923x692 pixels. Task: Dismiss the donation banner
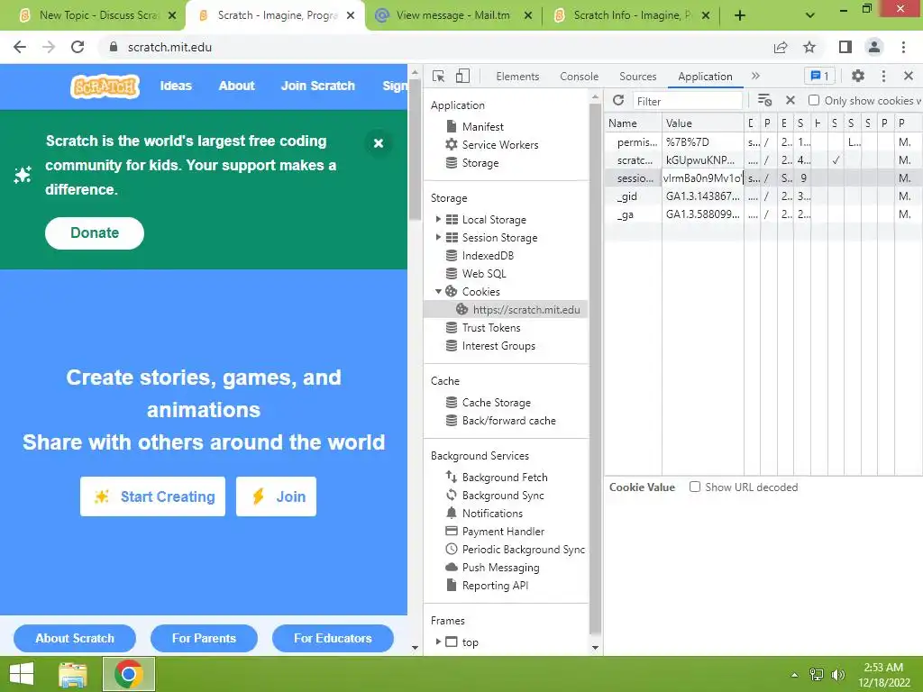click(x=379, y=143)
